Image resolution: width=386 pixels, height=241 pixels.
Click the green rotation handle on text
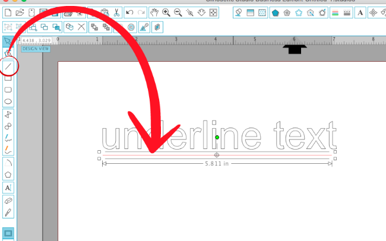(217, 137)
